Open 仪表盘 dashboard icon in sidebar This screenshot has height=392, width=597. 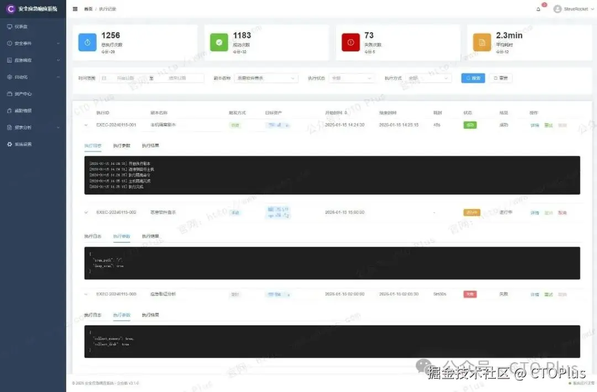click(x=9, y=27)
